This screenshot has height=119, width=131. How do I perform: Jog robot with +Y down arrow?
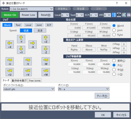[21, 50]
